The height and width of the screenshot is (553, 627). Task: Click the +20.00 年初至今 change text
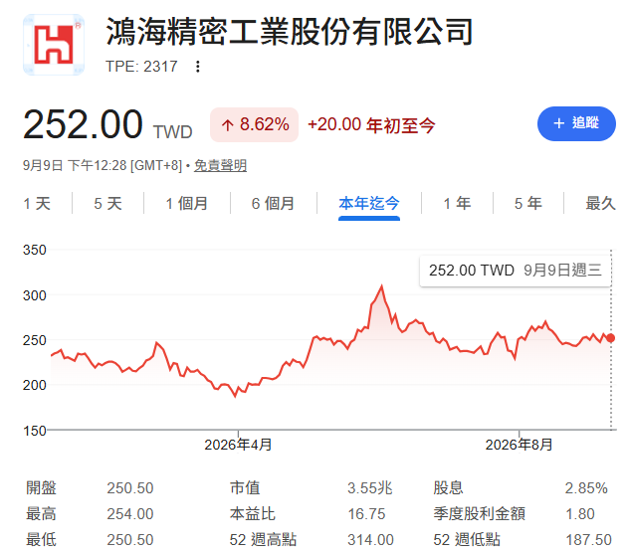click(371, 124)
